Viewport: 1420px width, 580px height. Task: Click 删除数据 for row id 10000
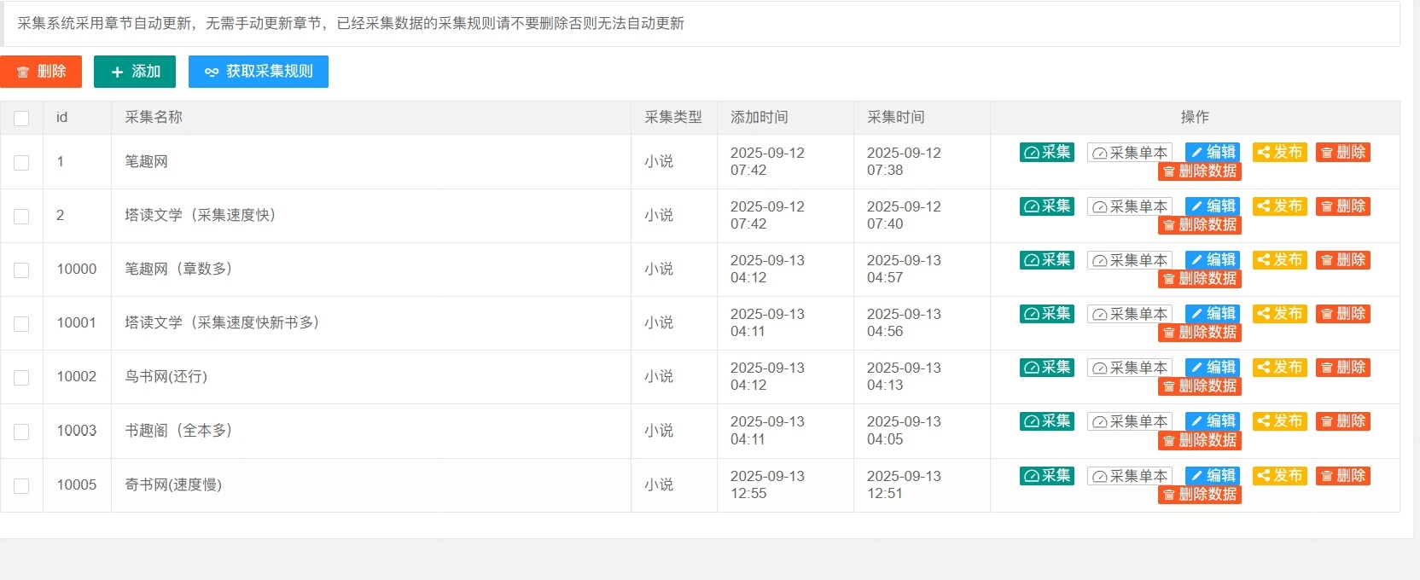click(x=1199, y=279)
